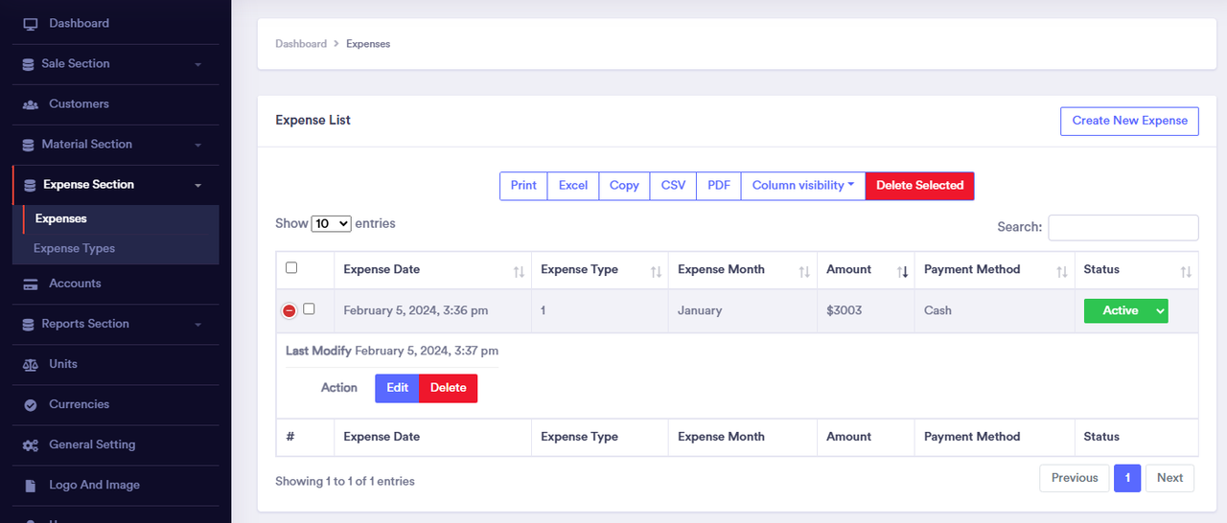
Task: Click the Accounts card icon
Action: 31,284
